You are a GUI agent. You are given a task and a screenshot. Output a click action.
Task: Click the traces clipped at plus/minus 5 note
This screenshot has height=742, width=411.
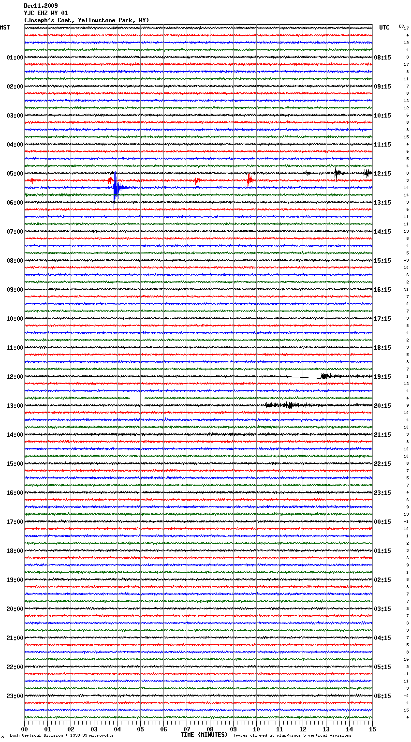point(292,735)
